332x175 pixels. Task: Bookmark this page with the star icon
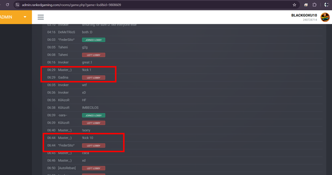pos(294,5)
